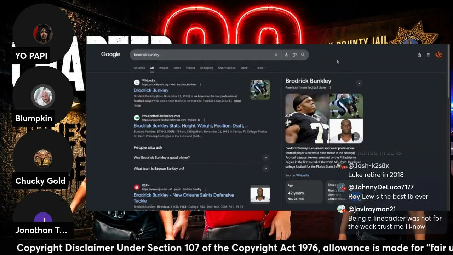
Task: Click @javiraymon21's chat avatar
Action: coord(341,209)
